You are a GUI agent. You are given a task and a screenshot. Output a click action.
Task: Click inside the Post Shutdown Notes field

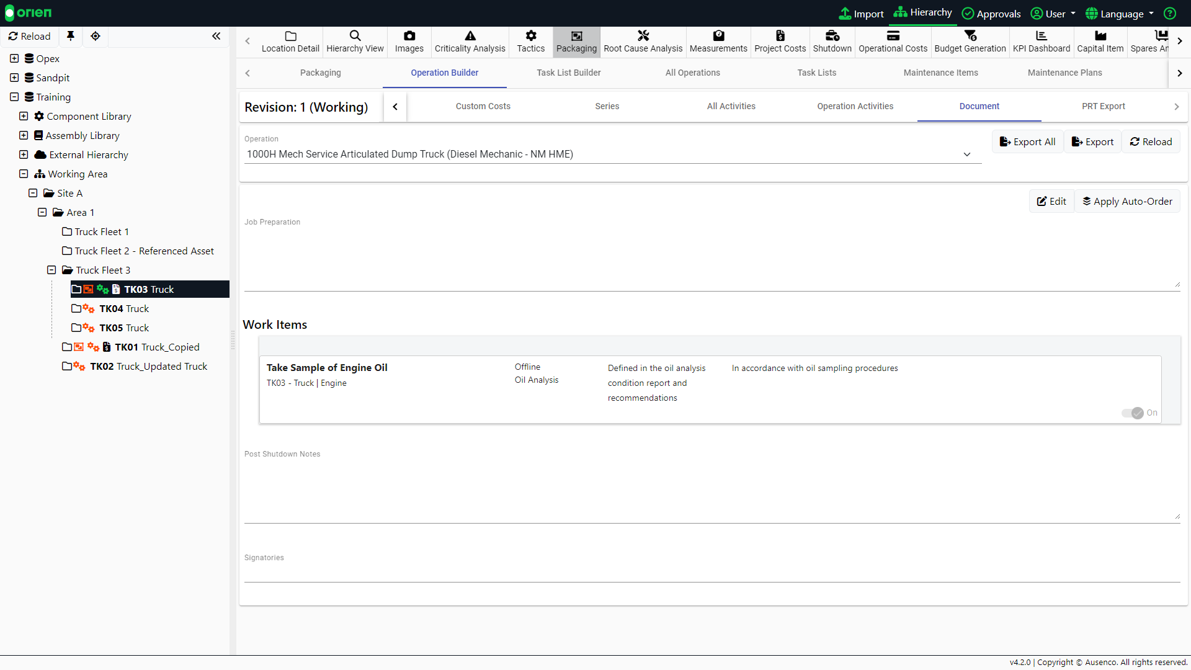(707, 487)
